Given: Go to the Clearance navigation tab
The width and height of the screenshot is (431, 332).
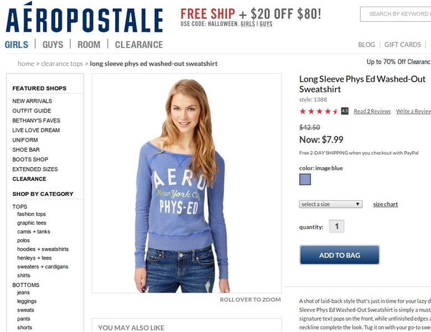Looking at the screenshot, I should click(139, 45).
